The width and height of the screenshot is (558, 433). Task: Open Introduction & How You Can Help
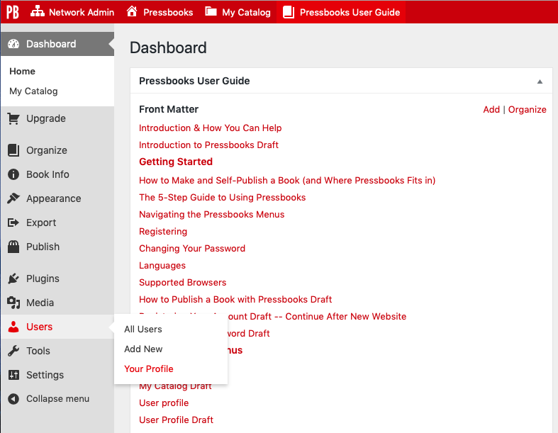pyautogui.click(x=211, y=128)
